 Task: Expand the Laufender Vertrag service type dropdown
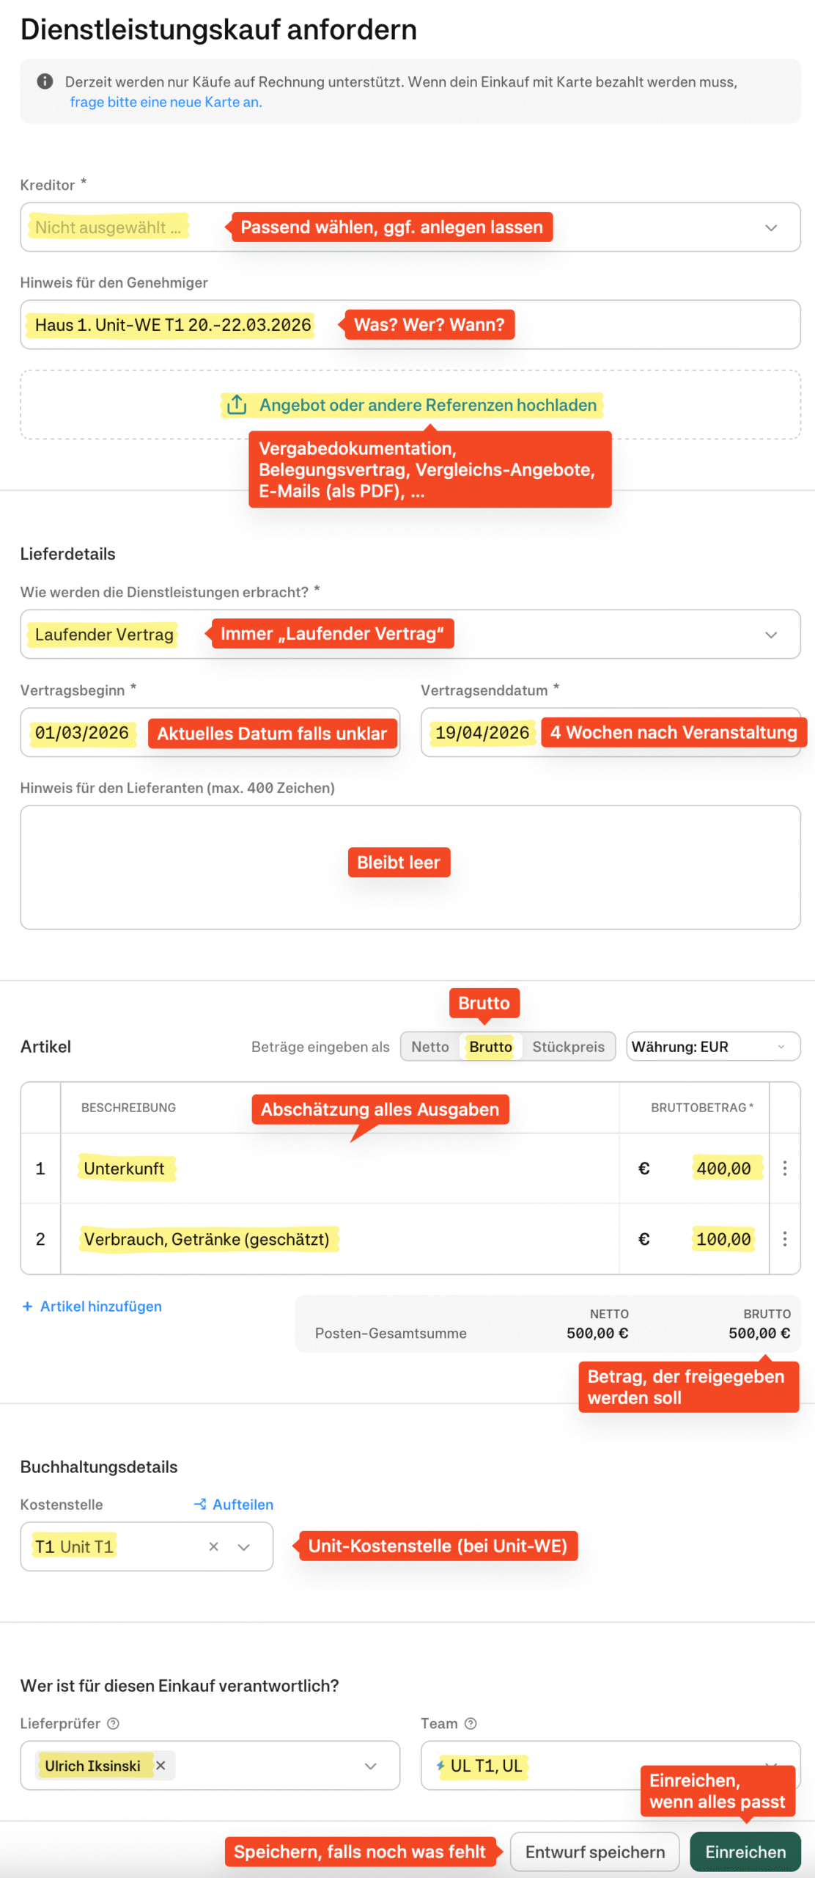(770, 635)
